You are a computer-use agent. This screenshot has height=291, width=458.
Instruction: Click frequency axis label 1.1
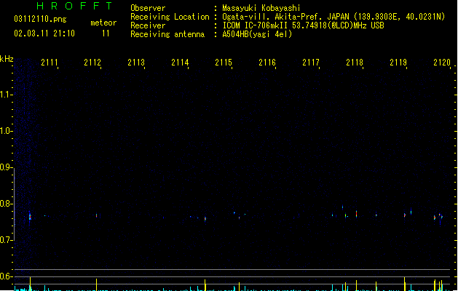(6, 95)
